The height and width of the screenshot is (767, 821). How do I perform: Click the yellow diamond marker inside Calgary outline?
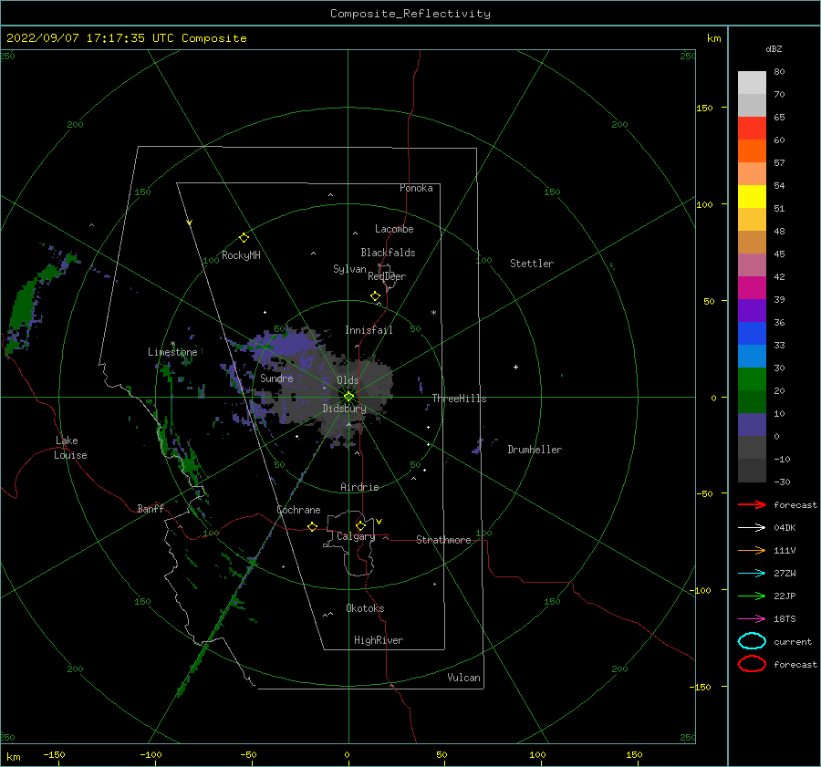pyautogui.click(x=360, y=525)
